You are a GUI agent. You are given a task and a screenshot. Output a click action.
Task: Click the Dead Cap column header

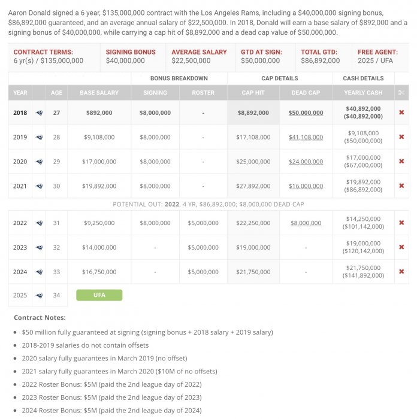pyautogui.click(x=306, y=93)
